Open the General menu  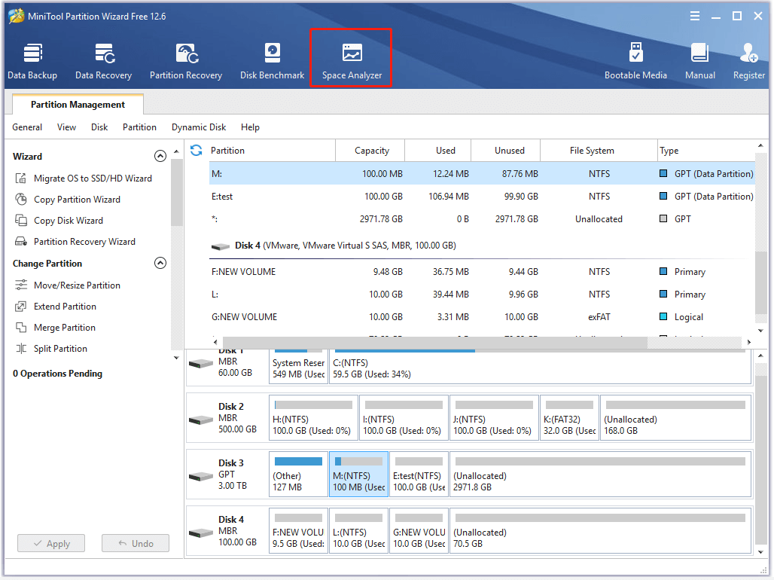coord(27,127)
